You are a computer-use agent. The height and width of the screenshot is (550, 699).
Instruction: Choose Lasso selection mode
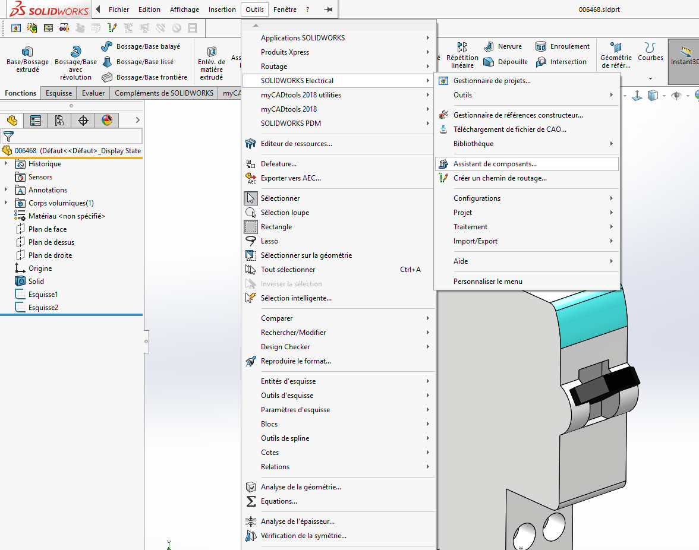tap(339, 241)
